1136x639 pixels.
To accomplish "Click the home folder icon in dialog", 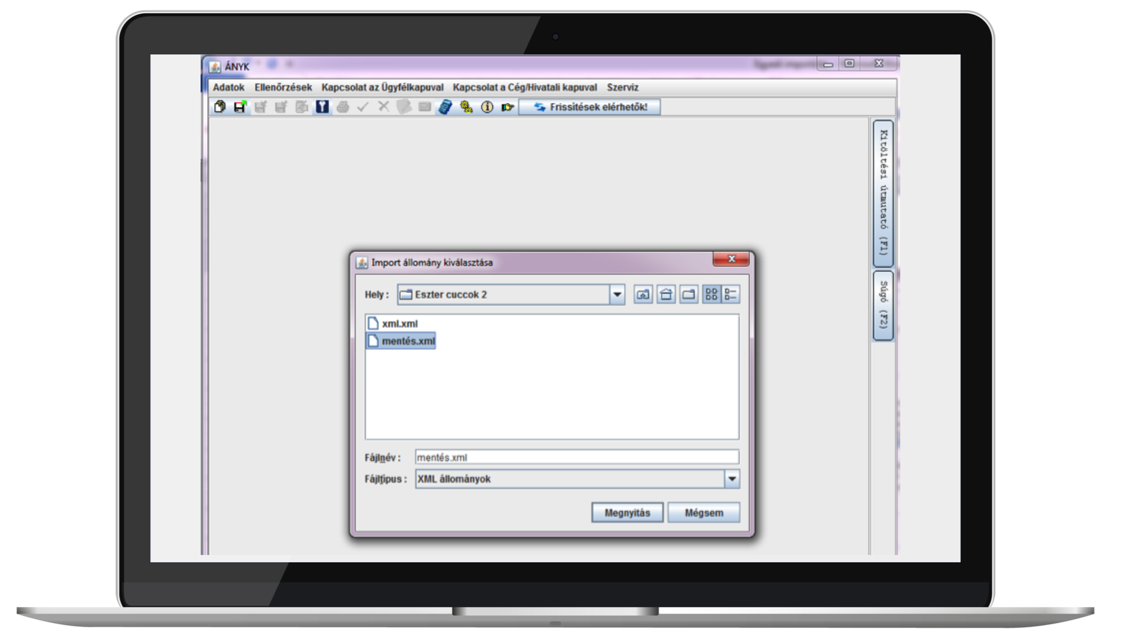I will [666, 295].
